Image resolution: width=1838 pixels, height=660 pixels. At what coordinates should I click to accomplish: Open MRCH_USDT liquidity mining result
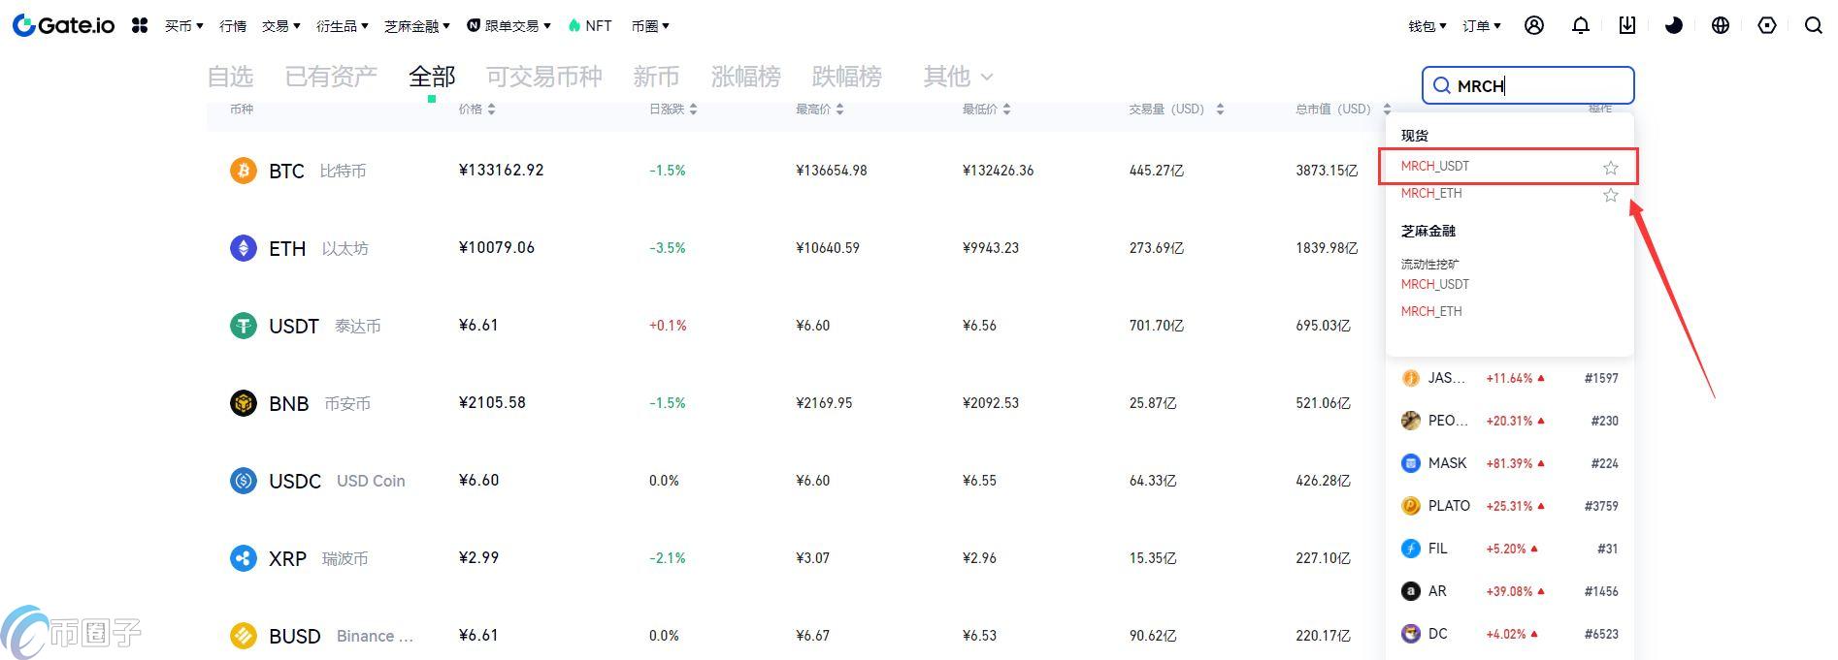tap(1435, 285)
